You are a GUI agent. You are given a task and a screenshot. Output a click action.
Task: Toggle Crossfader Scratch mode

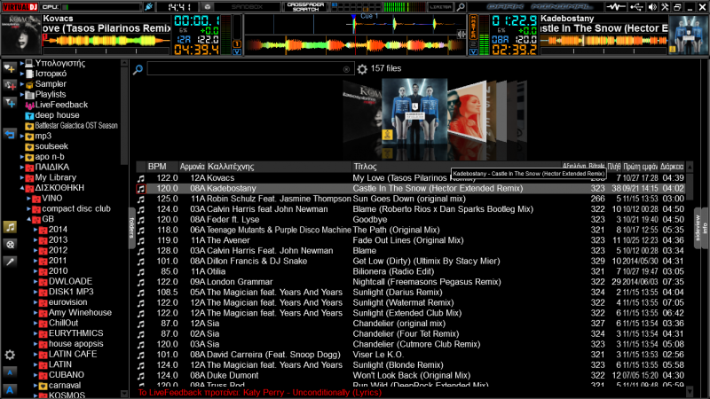tap(305, 7)
